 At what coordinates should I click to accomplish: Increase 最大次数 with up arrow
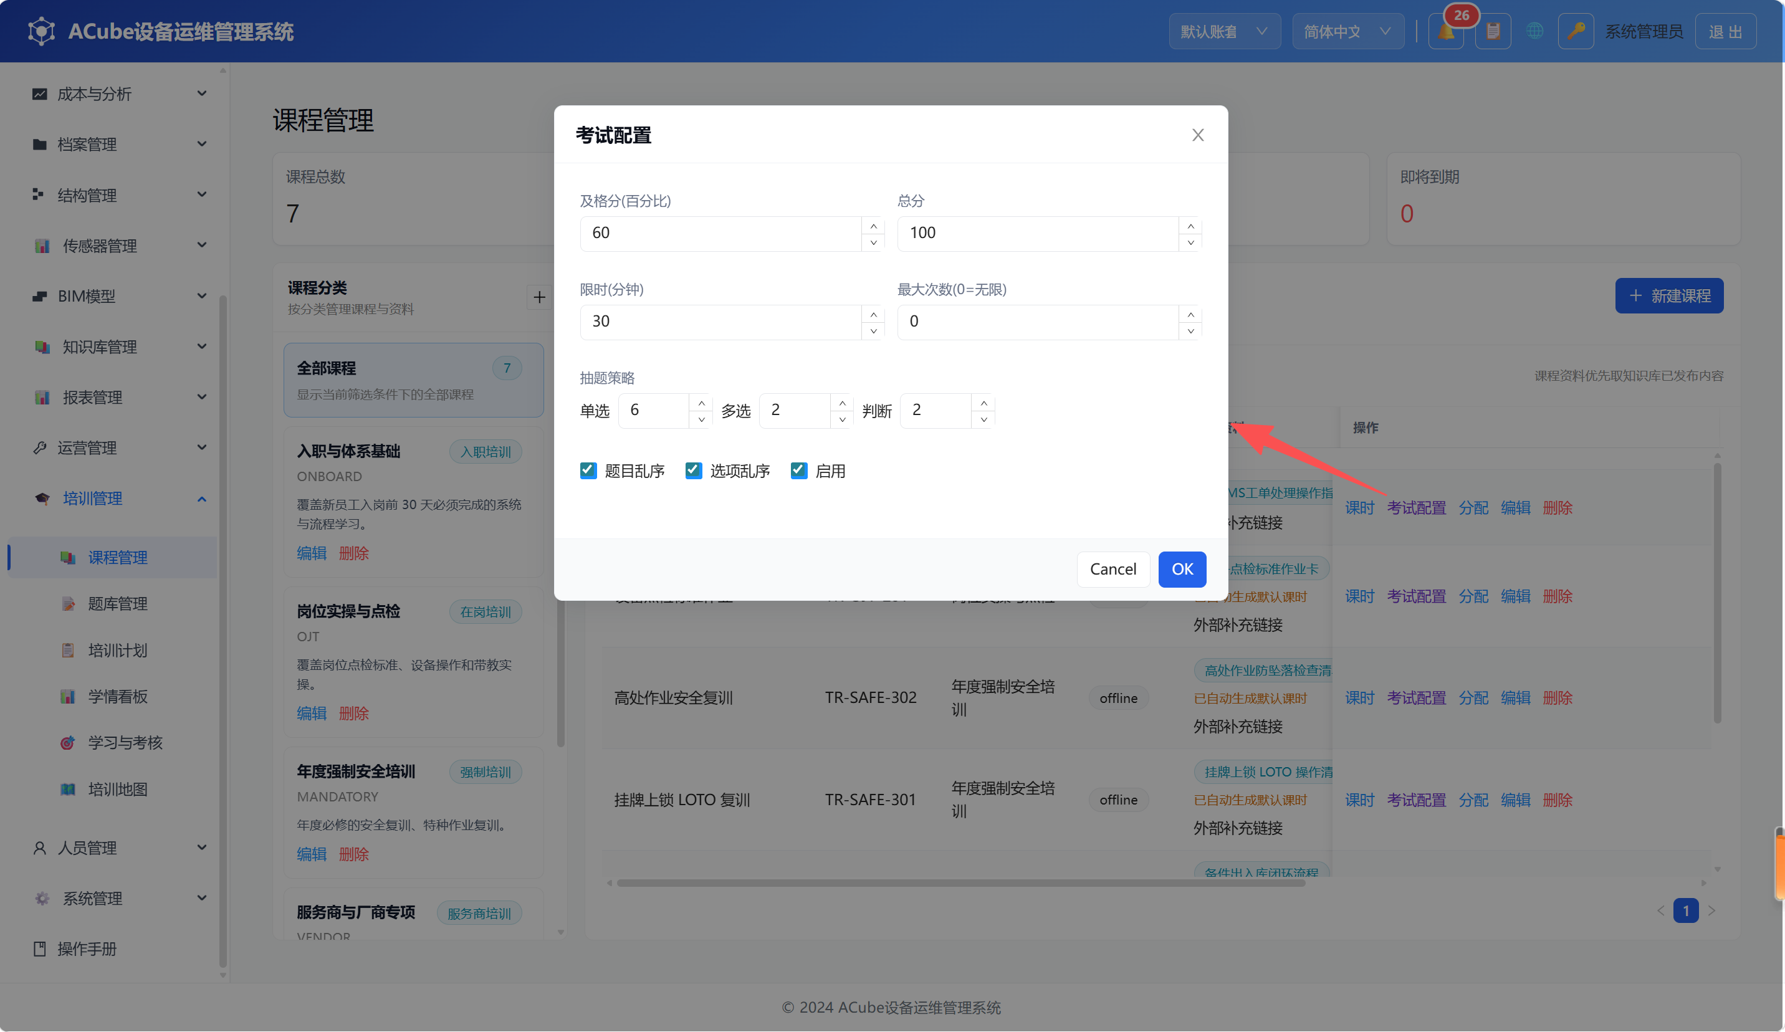(x=1190, y=315)
